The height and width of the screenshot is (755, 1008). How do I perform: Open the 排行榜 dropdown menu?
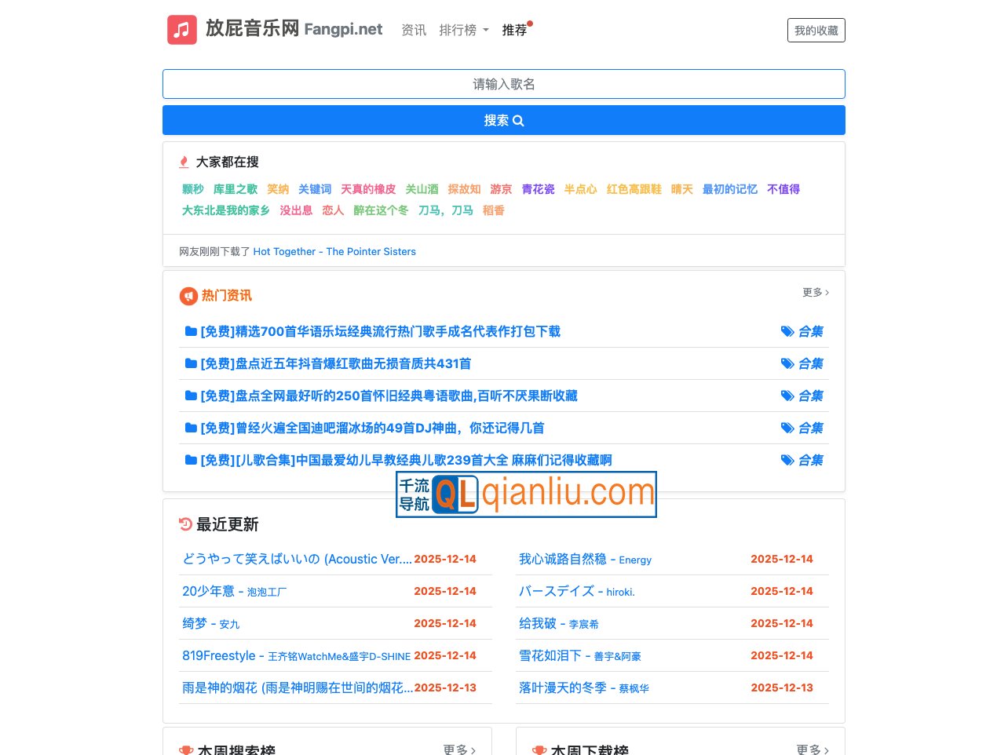463,30
